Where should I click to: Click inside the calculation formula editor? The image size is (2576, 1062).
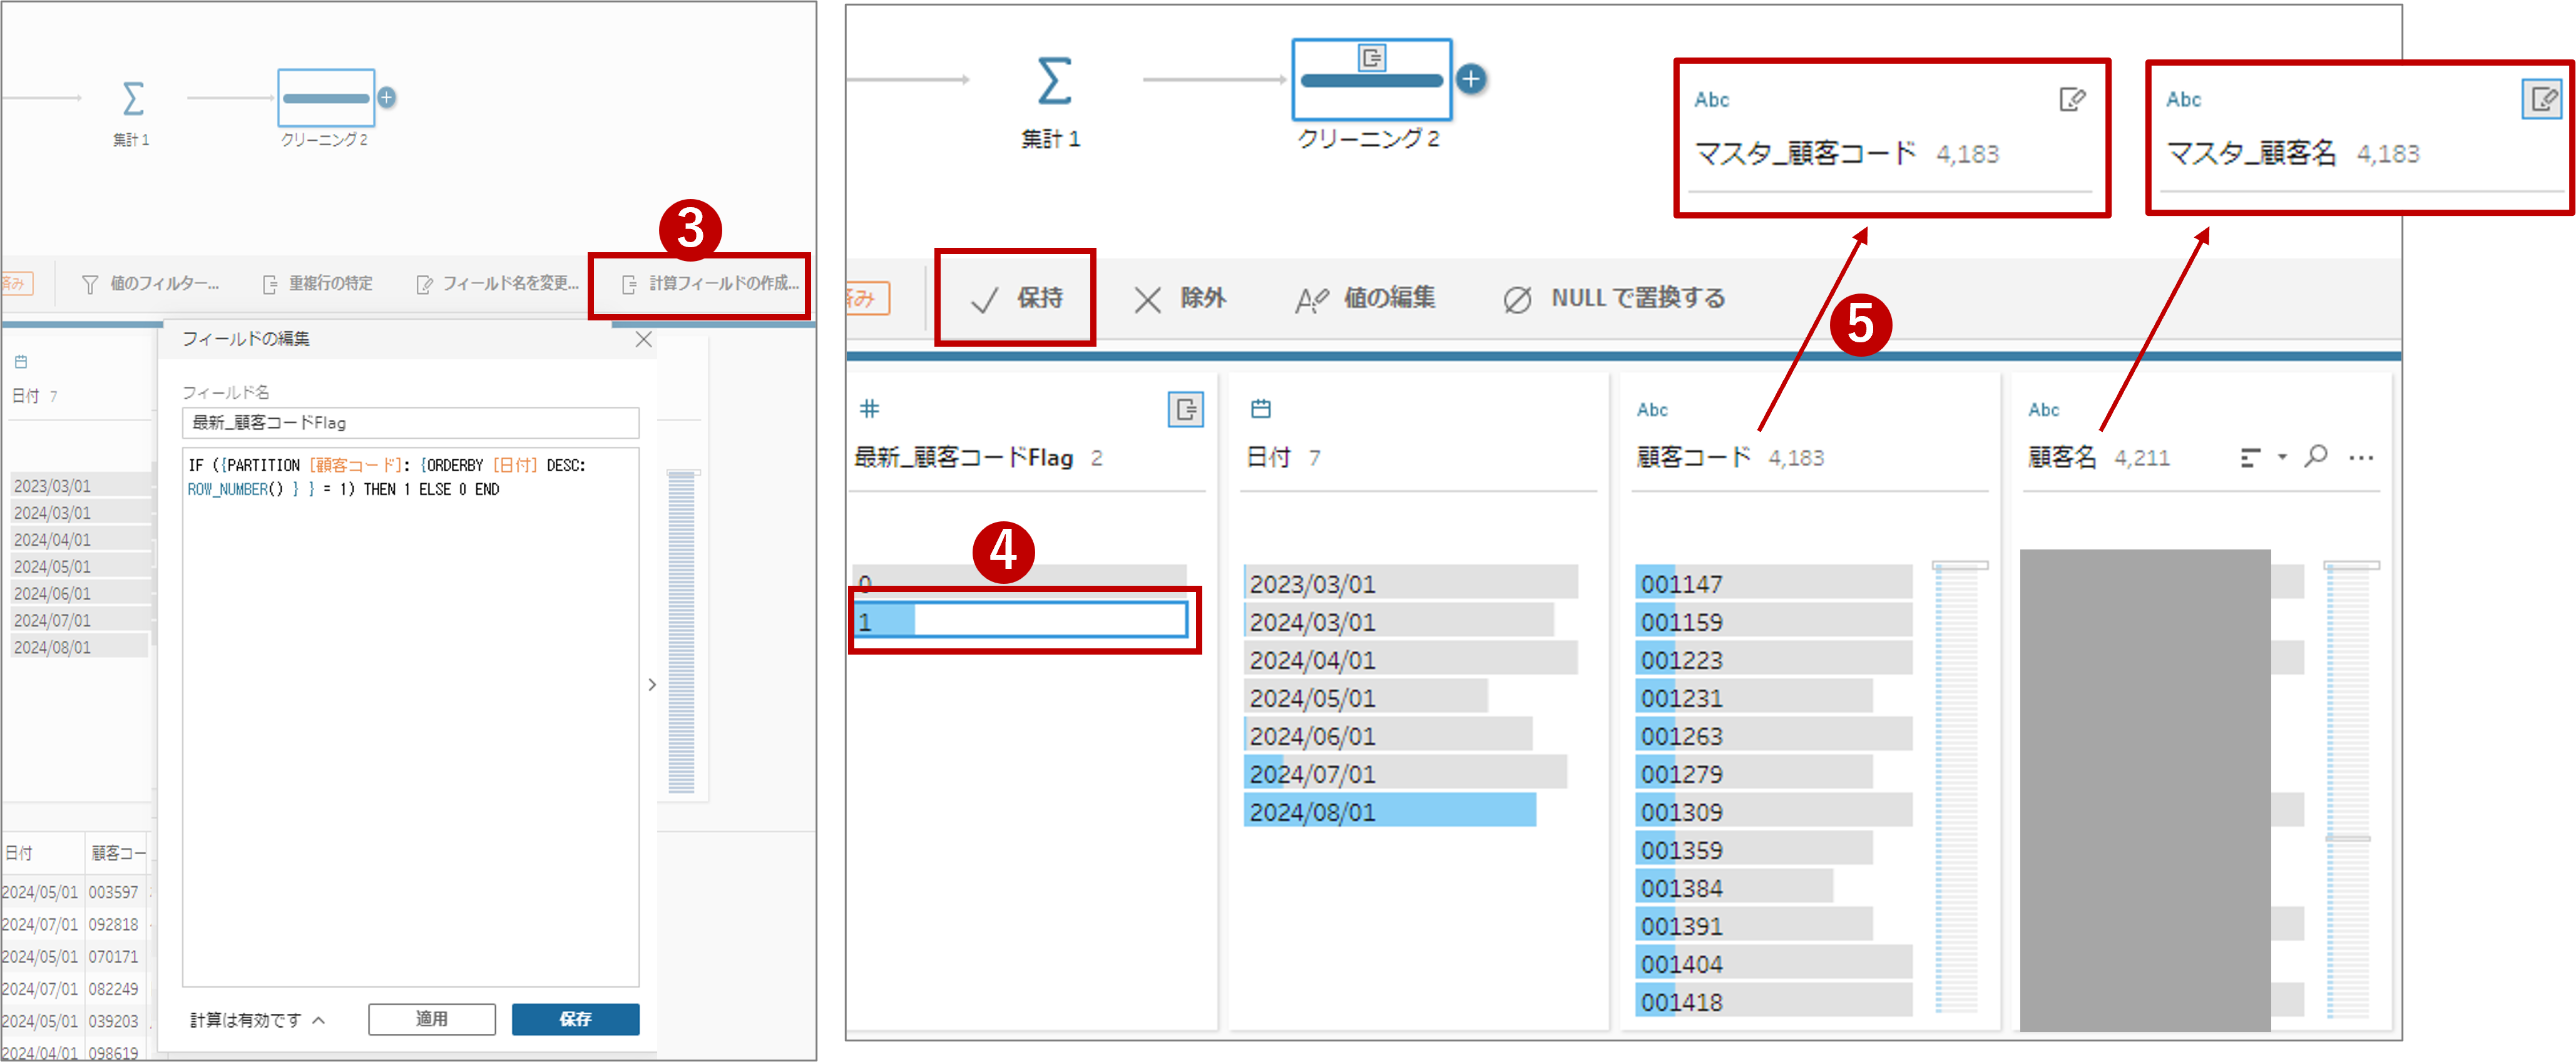coord(410,716)
